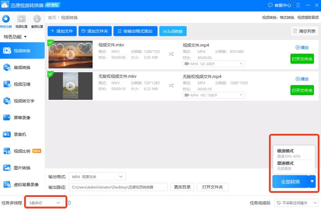Screen dimensions: 321x209
Task: Open the MP4 HD 1080P format dropdown
Action: (x=213, y=95)
